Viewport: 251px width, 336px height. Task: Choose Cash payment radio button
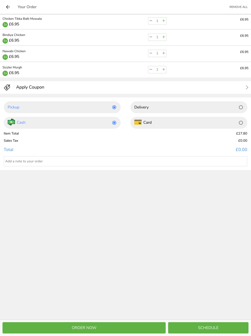point(114,123)
